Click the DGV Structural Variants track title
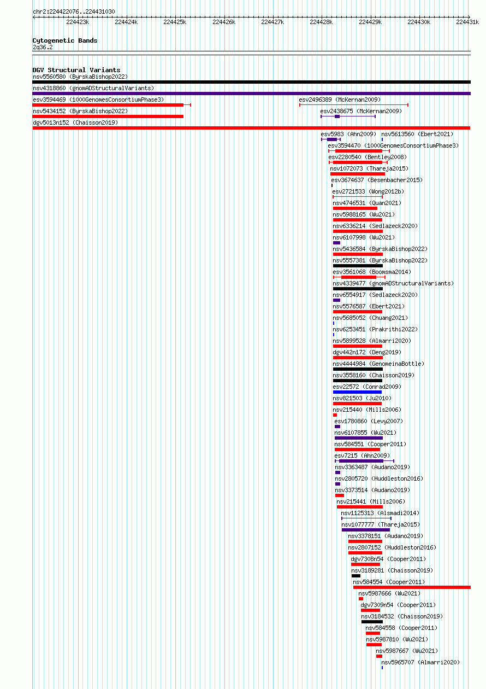Viewport: 486px width, 689px height. click(x=76, y=70)
